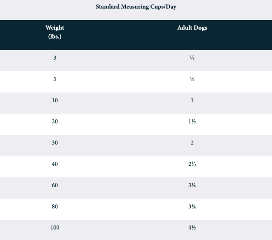Image resolution: width=272 pixels, height=240 pixels.
Task: Click the 40 lbs weight cell
Action: coord(55,164)
